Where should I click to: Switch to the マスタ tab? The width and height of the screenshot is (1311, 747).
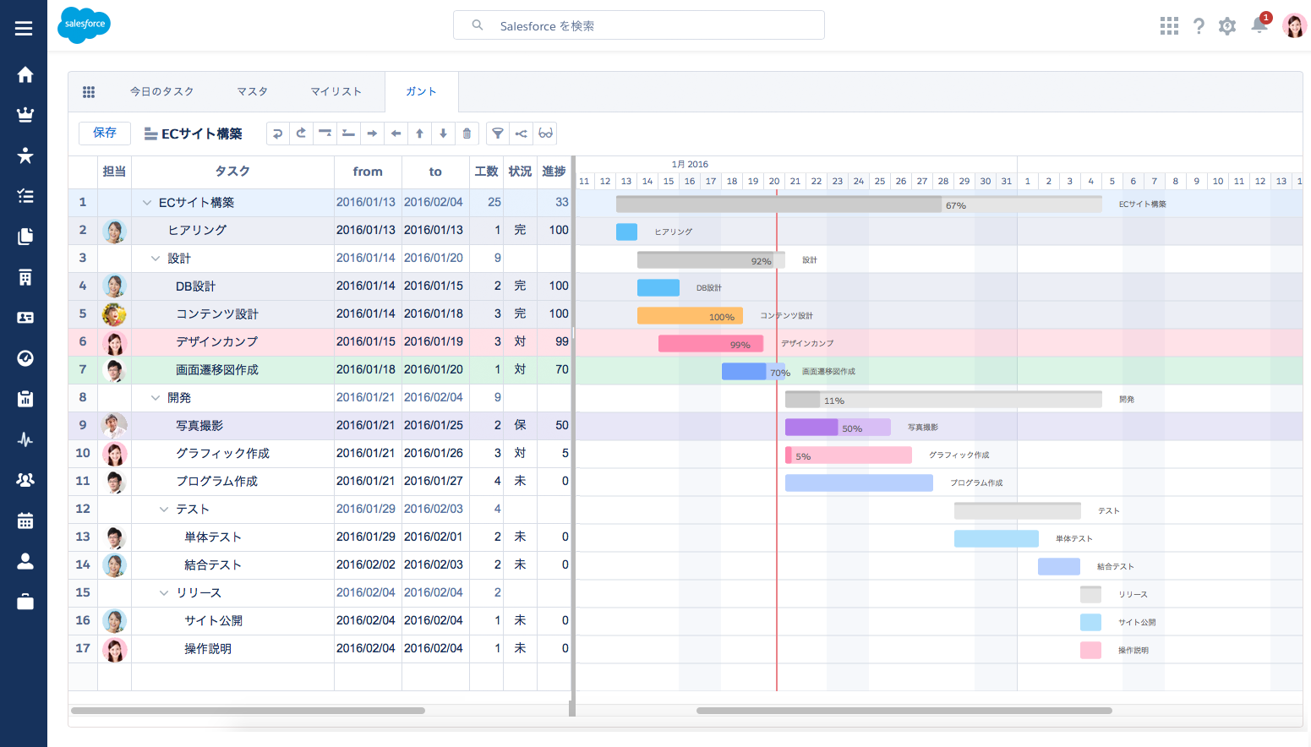(252, 91)
